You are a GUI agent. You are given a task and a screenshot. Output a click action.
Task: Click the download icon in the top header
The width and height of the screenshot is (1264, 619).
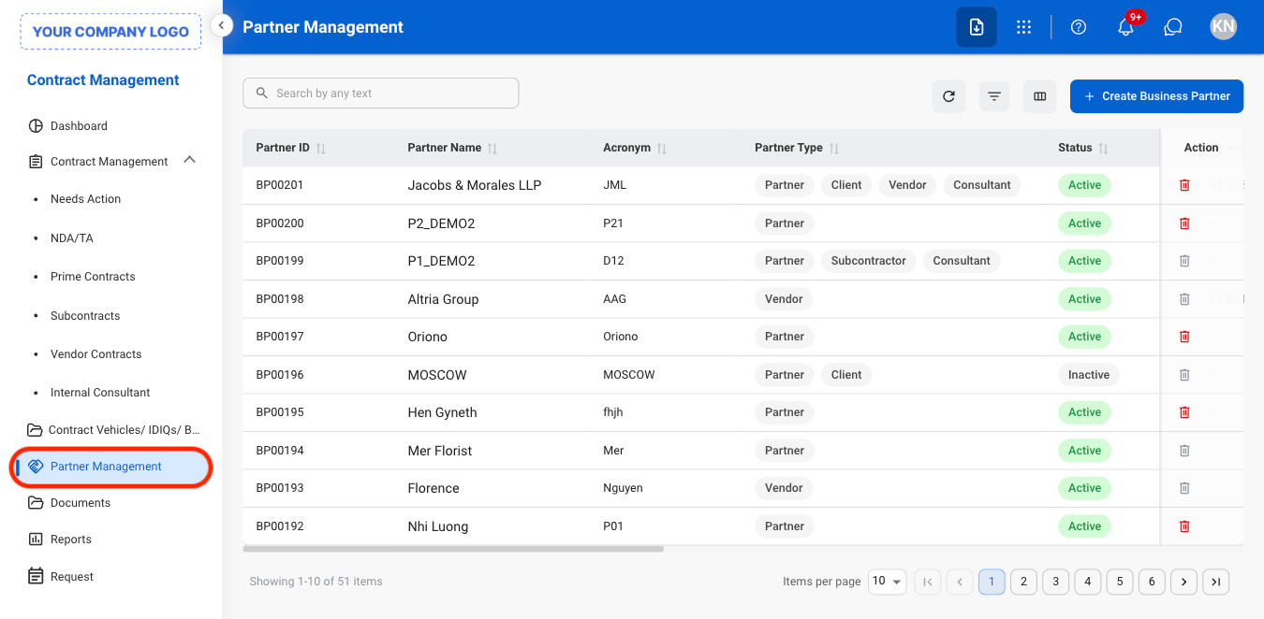tap(977, 27)
